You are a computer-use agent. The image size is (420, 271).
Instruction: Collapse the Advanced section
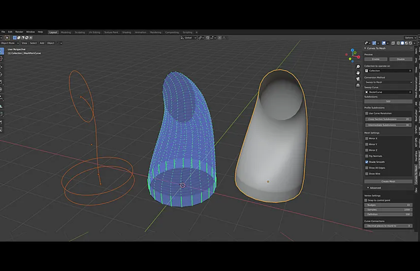(368, 188)
